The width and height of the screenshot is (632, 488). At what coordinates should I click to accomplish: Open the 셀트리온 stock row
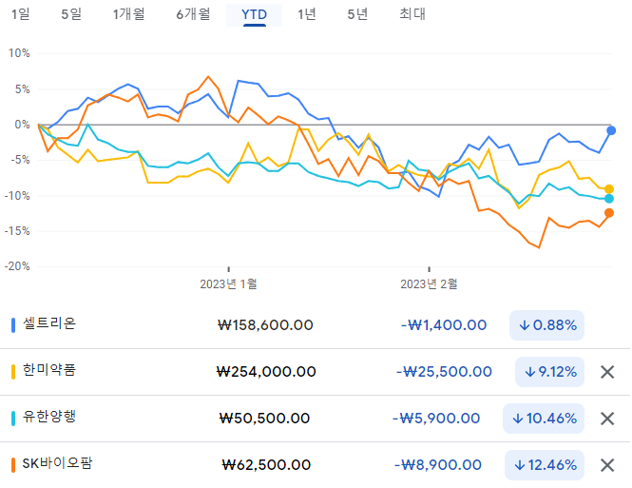click(x=316, y=325)
